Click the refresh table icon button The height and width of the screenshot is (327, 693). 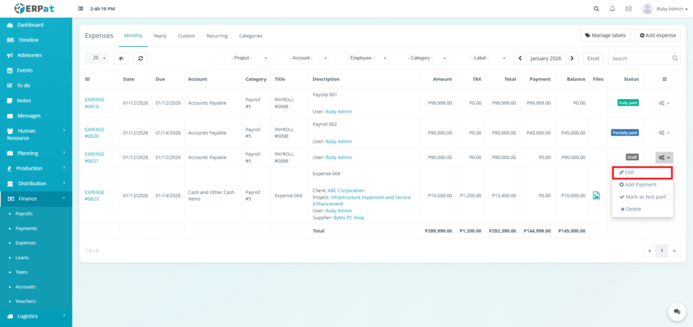pyautogui.click(x=140, y=58)
